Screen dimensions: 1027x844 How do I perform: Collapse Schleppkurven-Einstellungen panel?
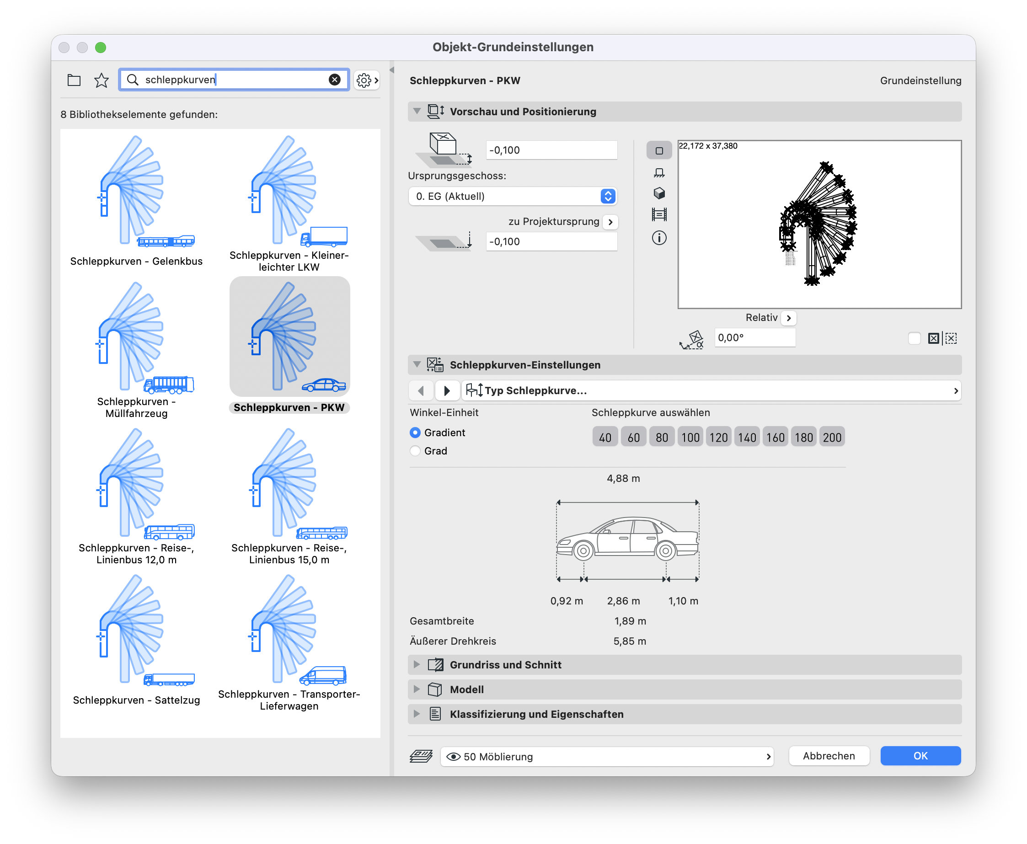pos(417,365)
